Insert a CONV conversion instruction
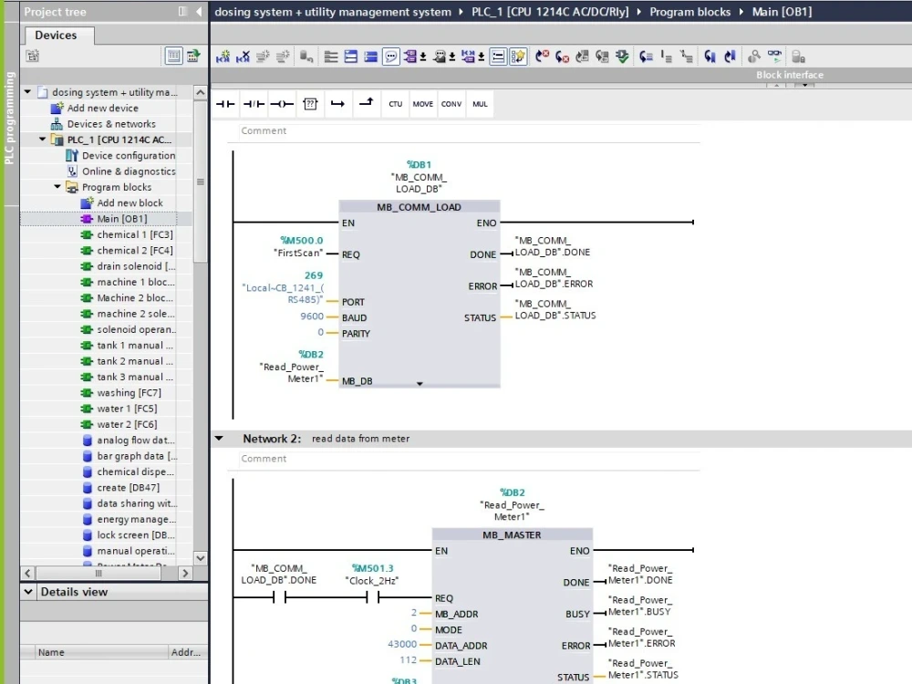 click(x=451, y=103)
